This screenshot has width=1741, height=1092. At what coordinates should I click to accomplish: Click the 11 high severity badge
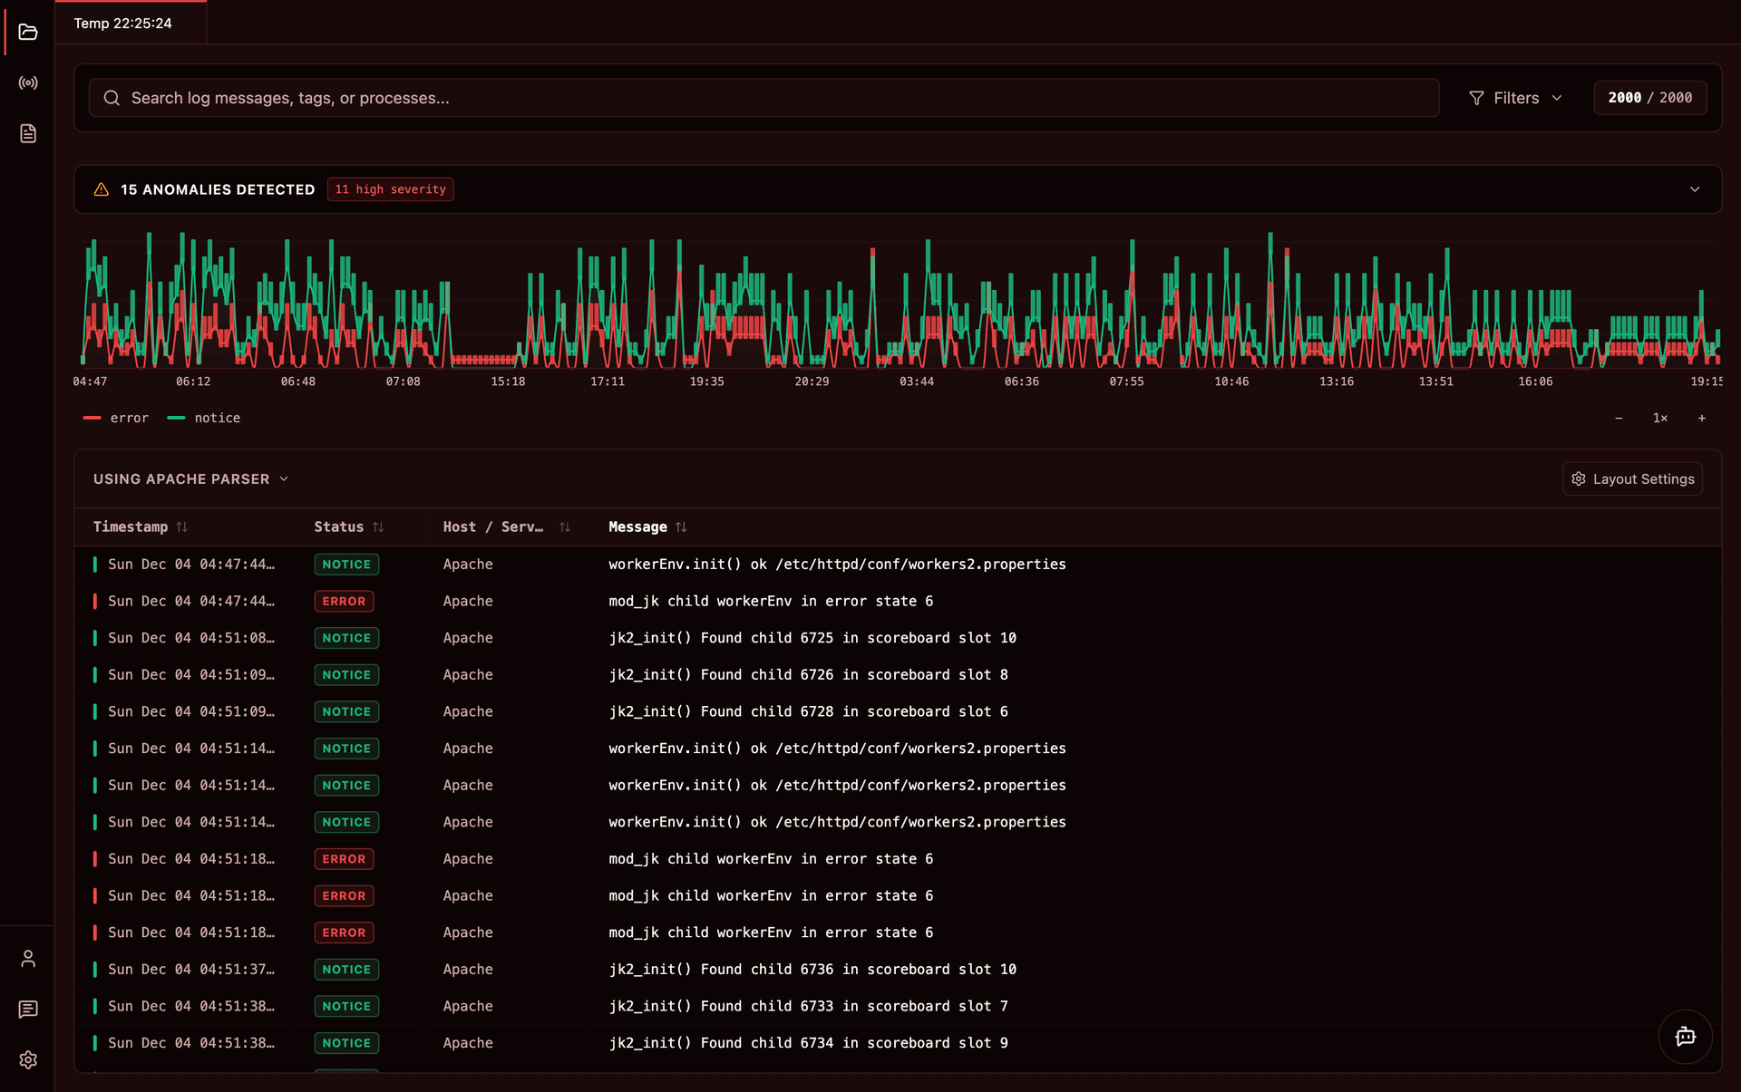391,189
